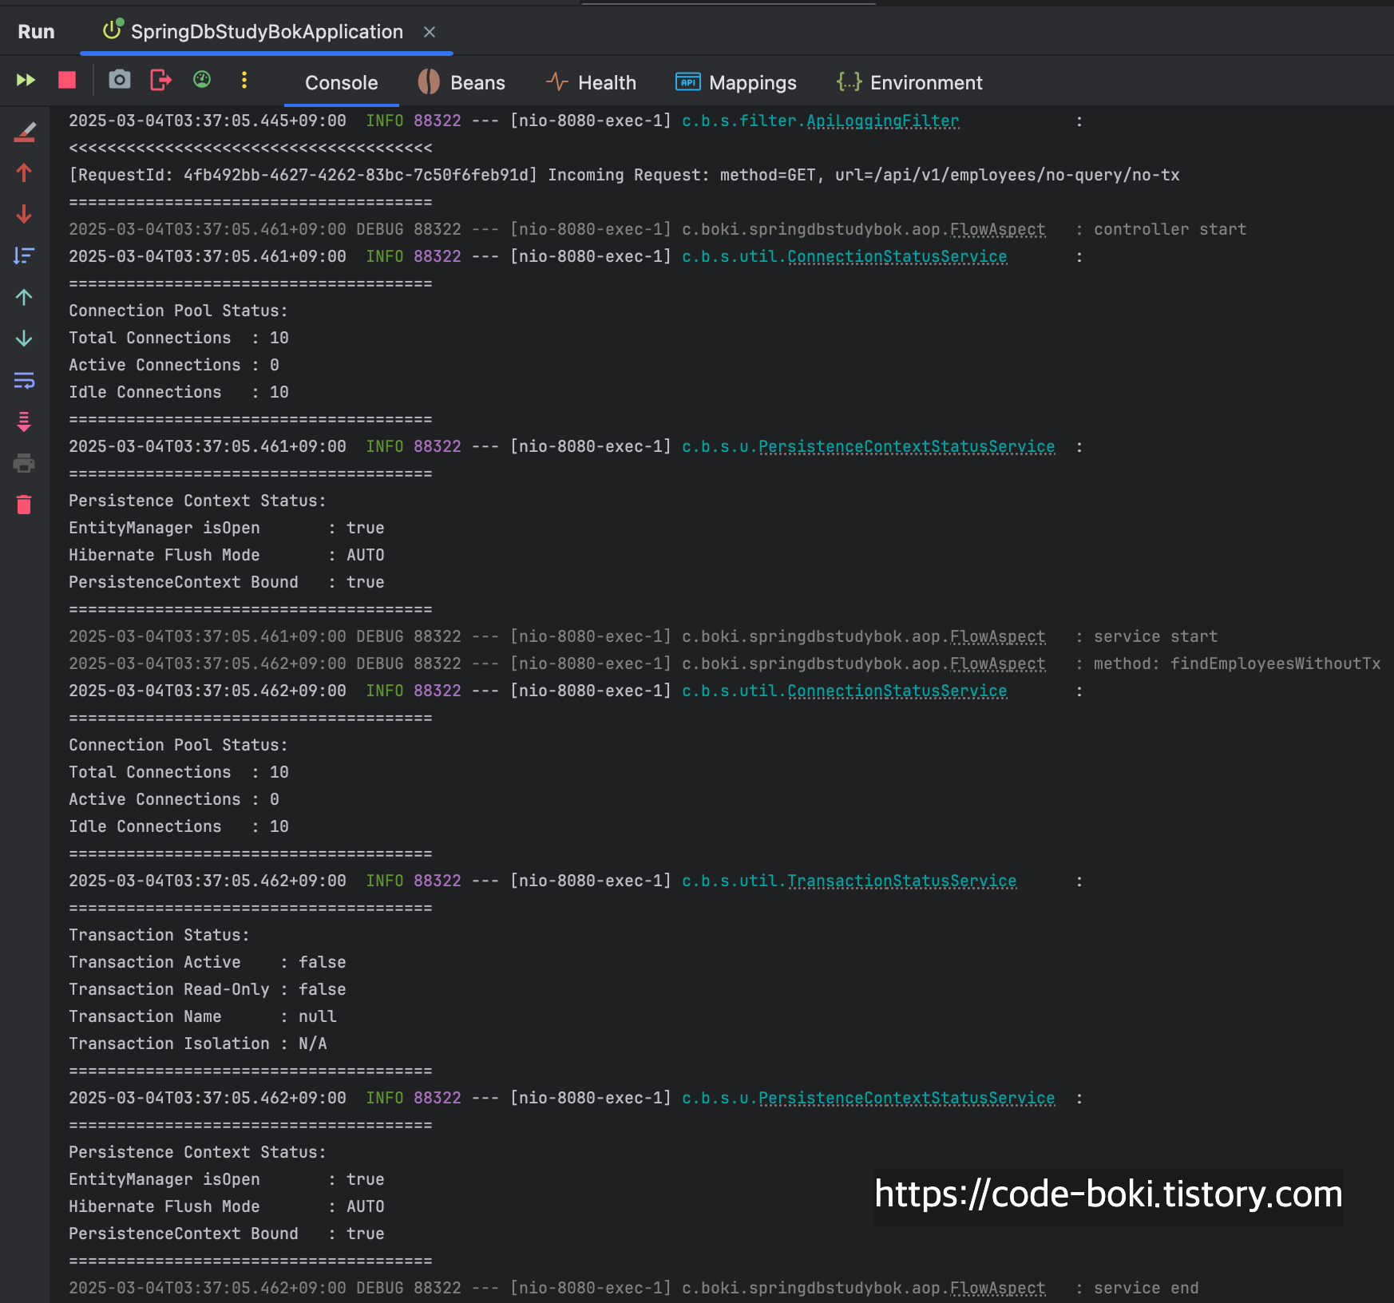Click the blue down stack trace arrow
This screenshot has width=1394, height=1303.
[24, 339]
